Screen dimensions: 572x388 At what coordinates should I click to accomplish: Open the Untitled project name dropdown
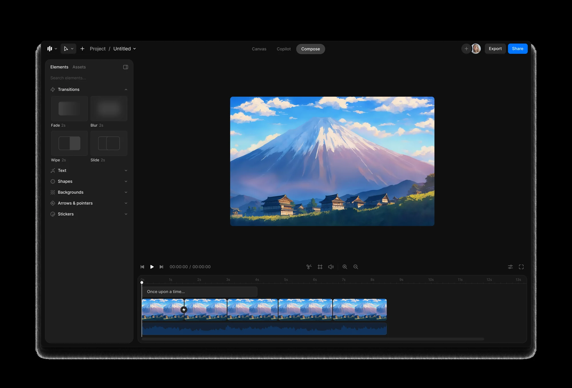(x=124, y=49)
